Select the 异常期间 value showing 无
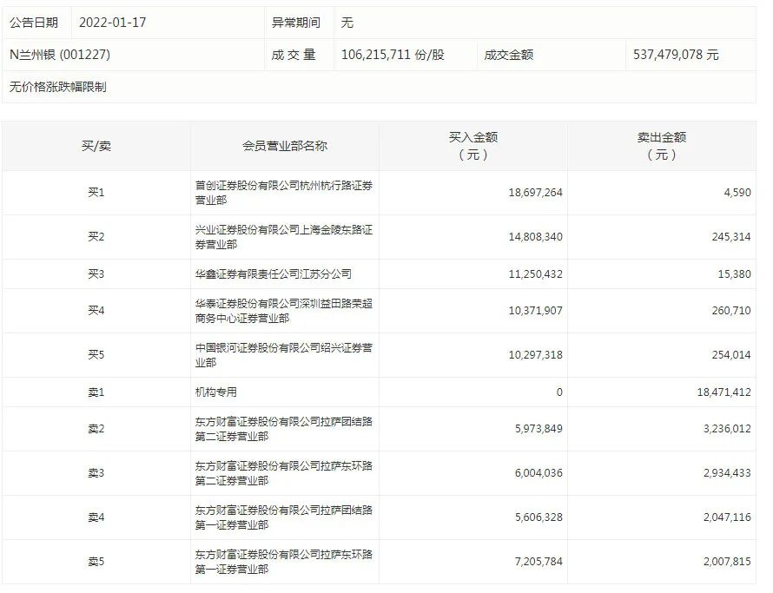The height and width of the screenshot is (593, 773). click(349, 23)
